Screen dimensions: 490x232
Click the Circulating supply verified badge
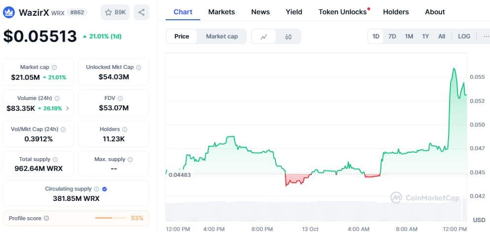tap(105, 189)
